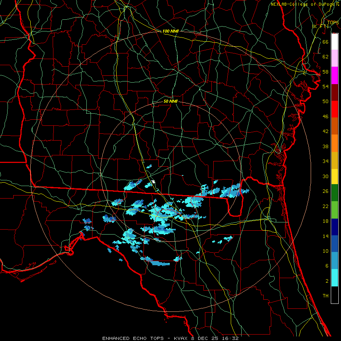Screen dimensions: 341x341
Task: Click the '10' legend value
Action: point(325,251)
